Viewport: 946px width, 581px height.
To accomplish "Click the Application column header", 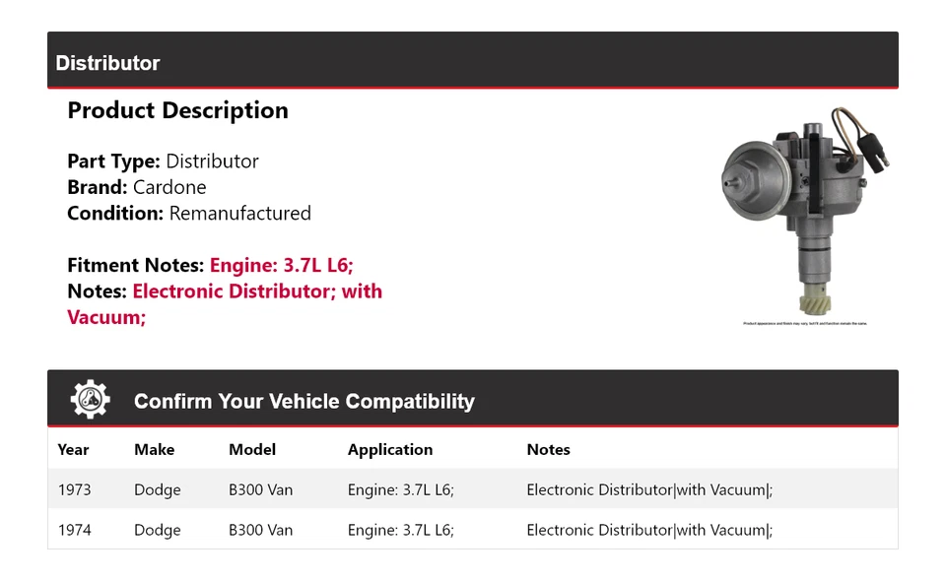I will [390, 449].
